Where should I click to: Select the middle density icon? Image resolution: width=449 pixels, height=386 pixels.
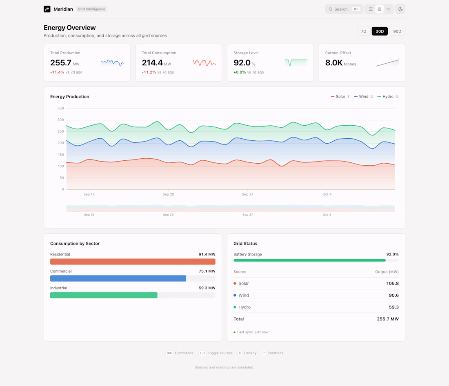pos(380,9)
